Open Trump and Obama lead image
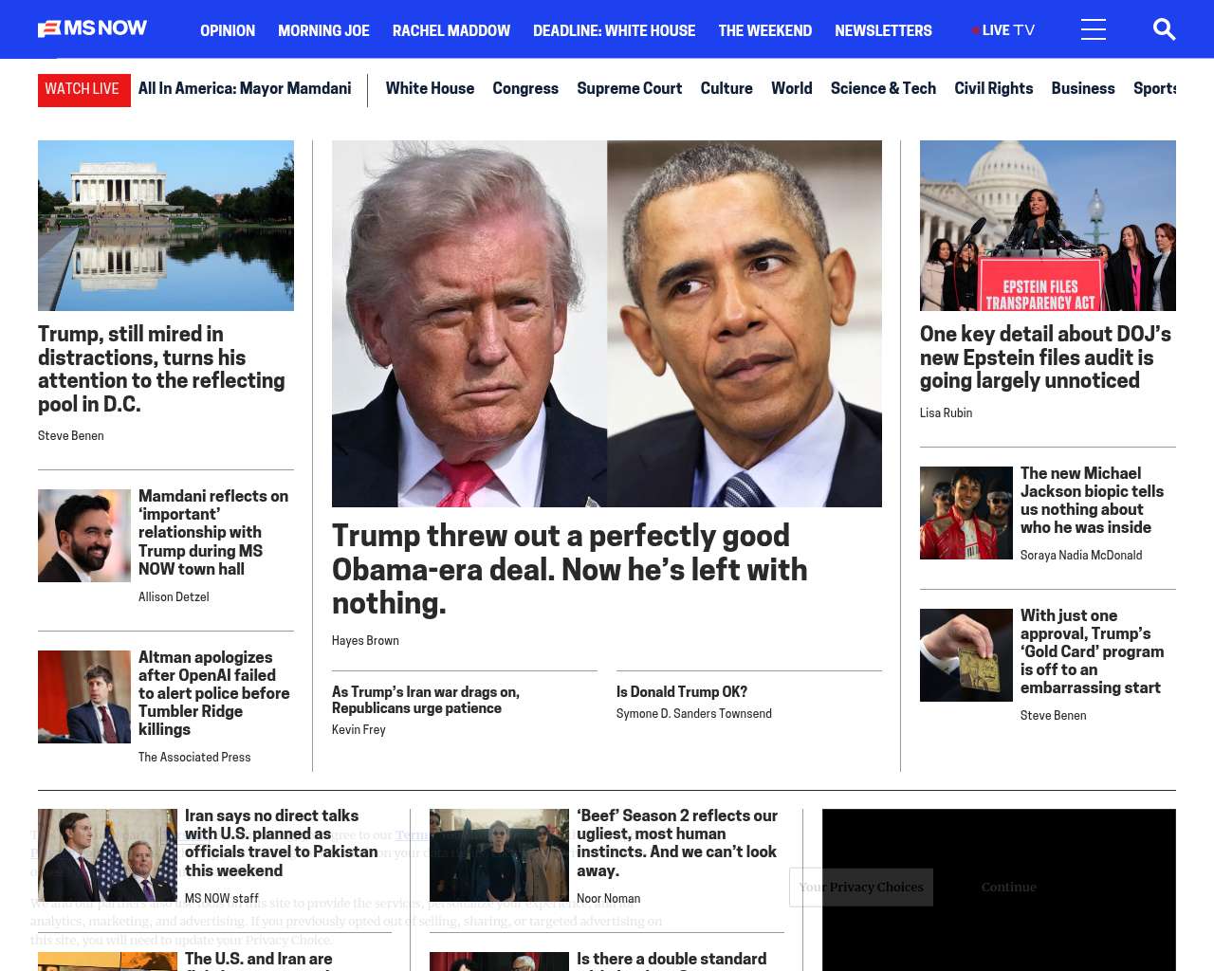 607,323
